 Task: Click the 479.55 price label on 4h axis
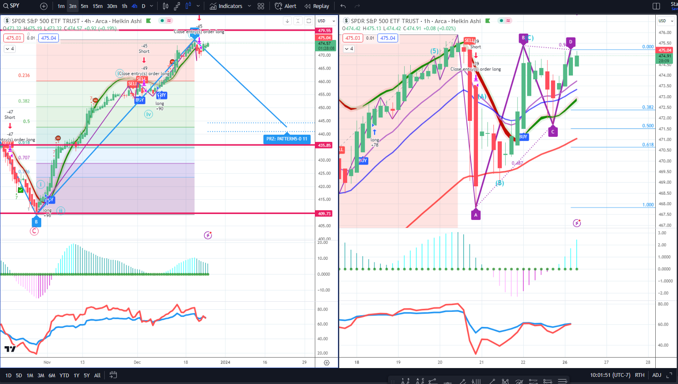(324, 31)
